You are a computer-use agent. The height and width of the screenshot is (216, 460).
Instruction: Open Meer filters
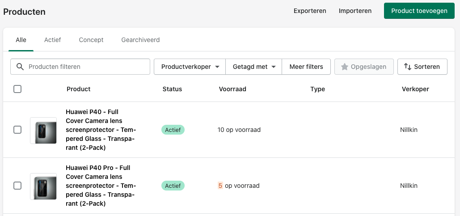[306, 67]
